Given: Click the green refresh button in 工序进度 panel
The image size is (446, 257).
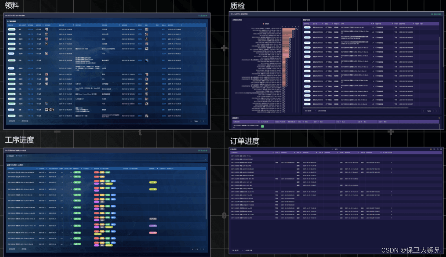Looking at the screenshot, I should (202, 151).
